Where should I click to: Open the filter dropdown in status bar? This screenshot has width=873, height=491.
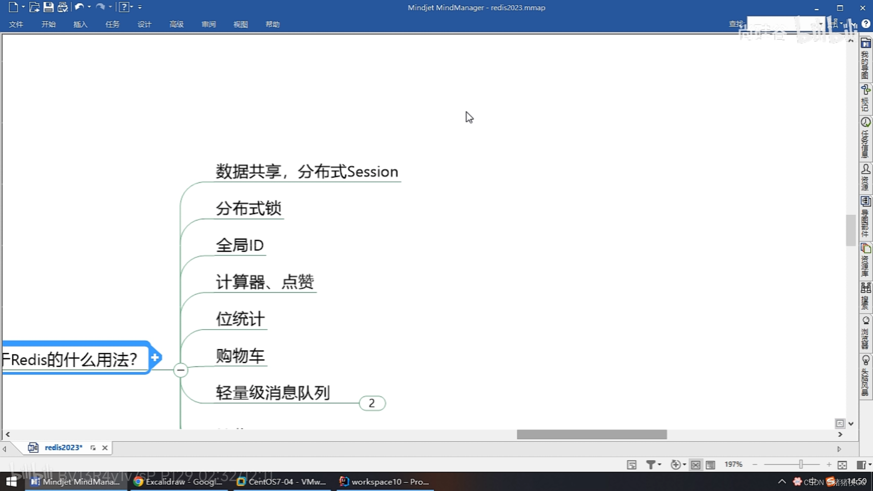[654, 465]
